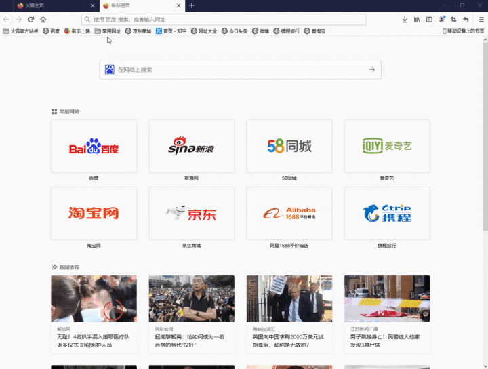Open news article 起底黎智英
The width and height of the screenshot is (488, 369).
pyautogui.click(x=191, y=314)
